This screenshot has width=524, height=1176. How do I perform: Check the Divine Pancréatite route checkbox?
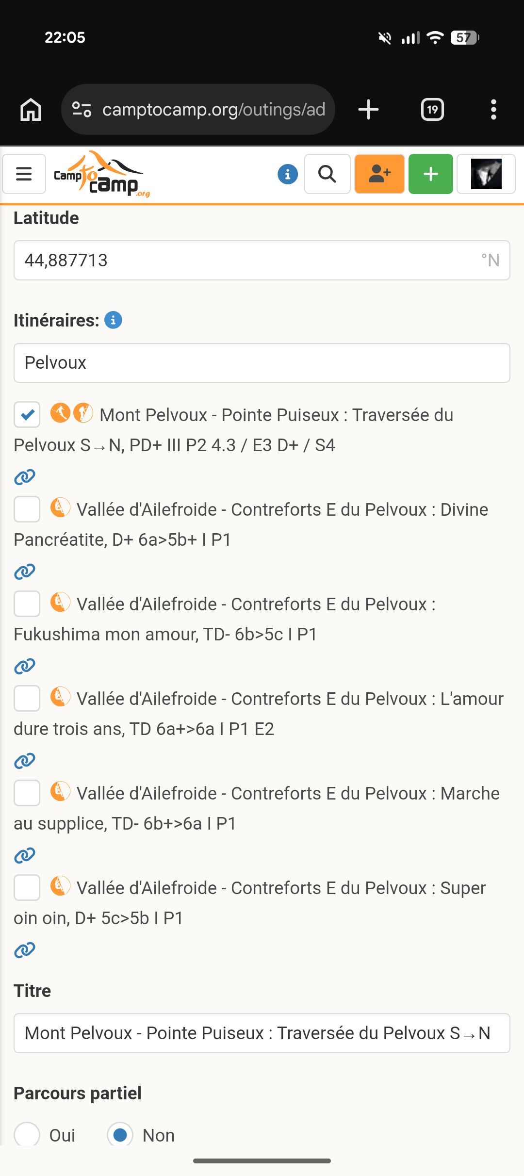point(27,509)
